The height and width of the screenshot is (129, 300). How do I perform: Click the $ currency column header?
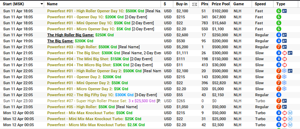[x=165, y=4]
